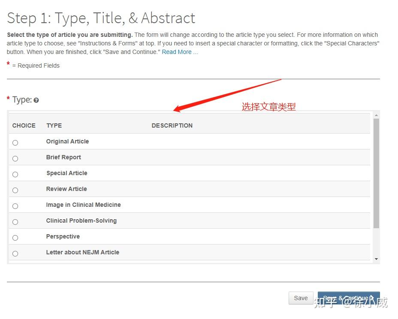Viewport: 398px width, 319px height.
Task: Open the Read More link
Action: [x=180, y=52]
